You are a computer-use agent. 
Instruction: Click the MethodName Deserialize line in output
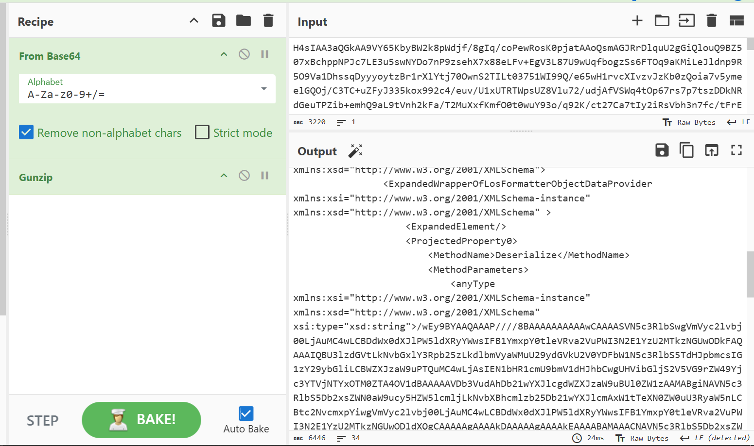click(529, 255)
